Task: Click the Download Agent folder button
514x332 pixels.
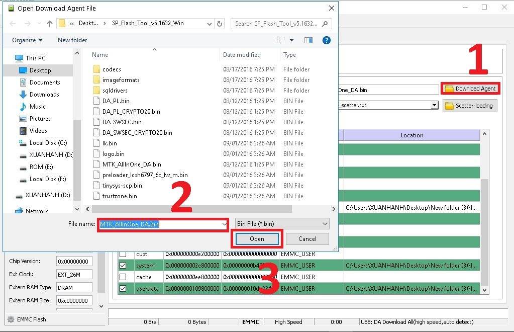Action: coord(470,89)
